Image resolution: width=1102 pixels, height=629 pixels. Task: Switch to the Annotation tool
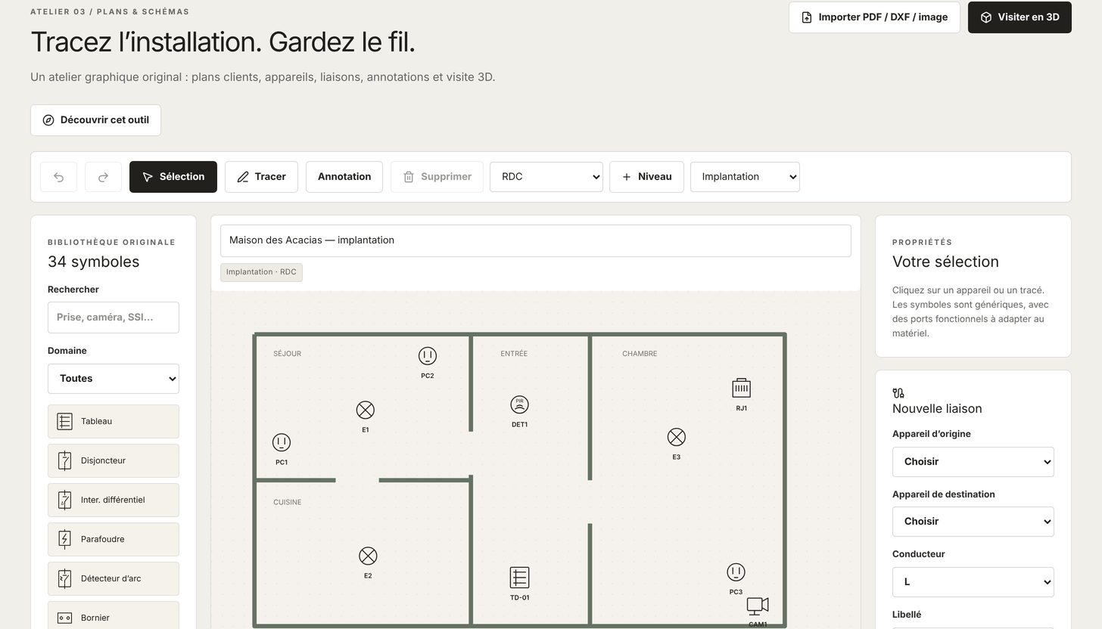point(344,177)
